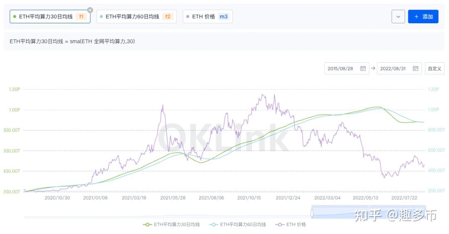
Task: Click the arrow between the two dates
Action: point(373,69)
